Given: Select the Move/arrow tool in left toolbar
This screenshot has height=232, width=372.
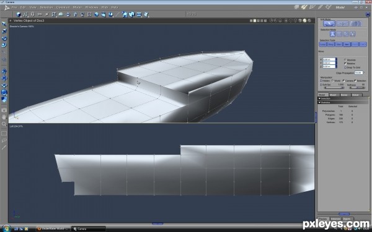Looking at the screenshot, I should coord(4,24).
